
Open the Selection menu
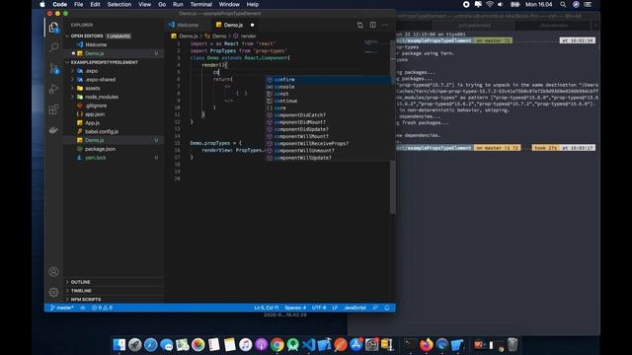pos(119,4)
